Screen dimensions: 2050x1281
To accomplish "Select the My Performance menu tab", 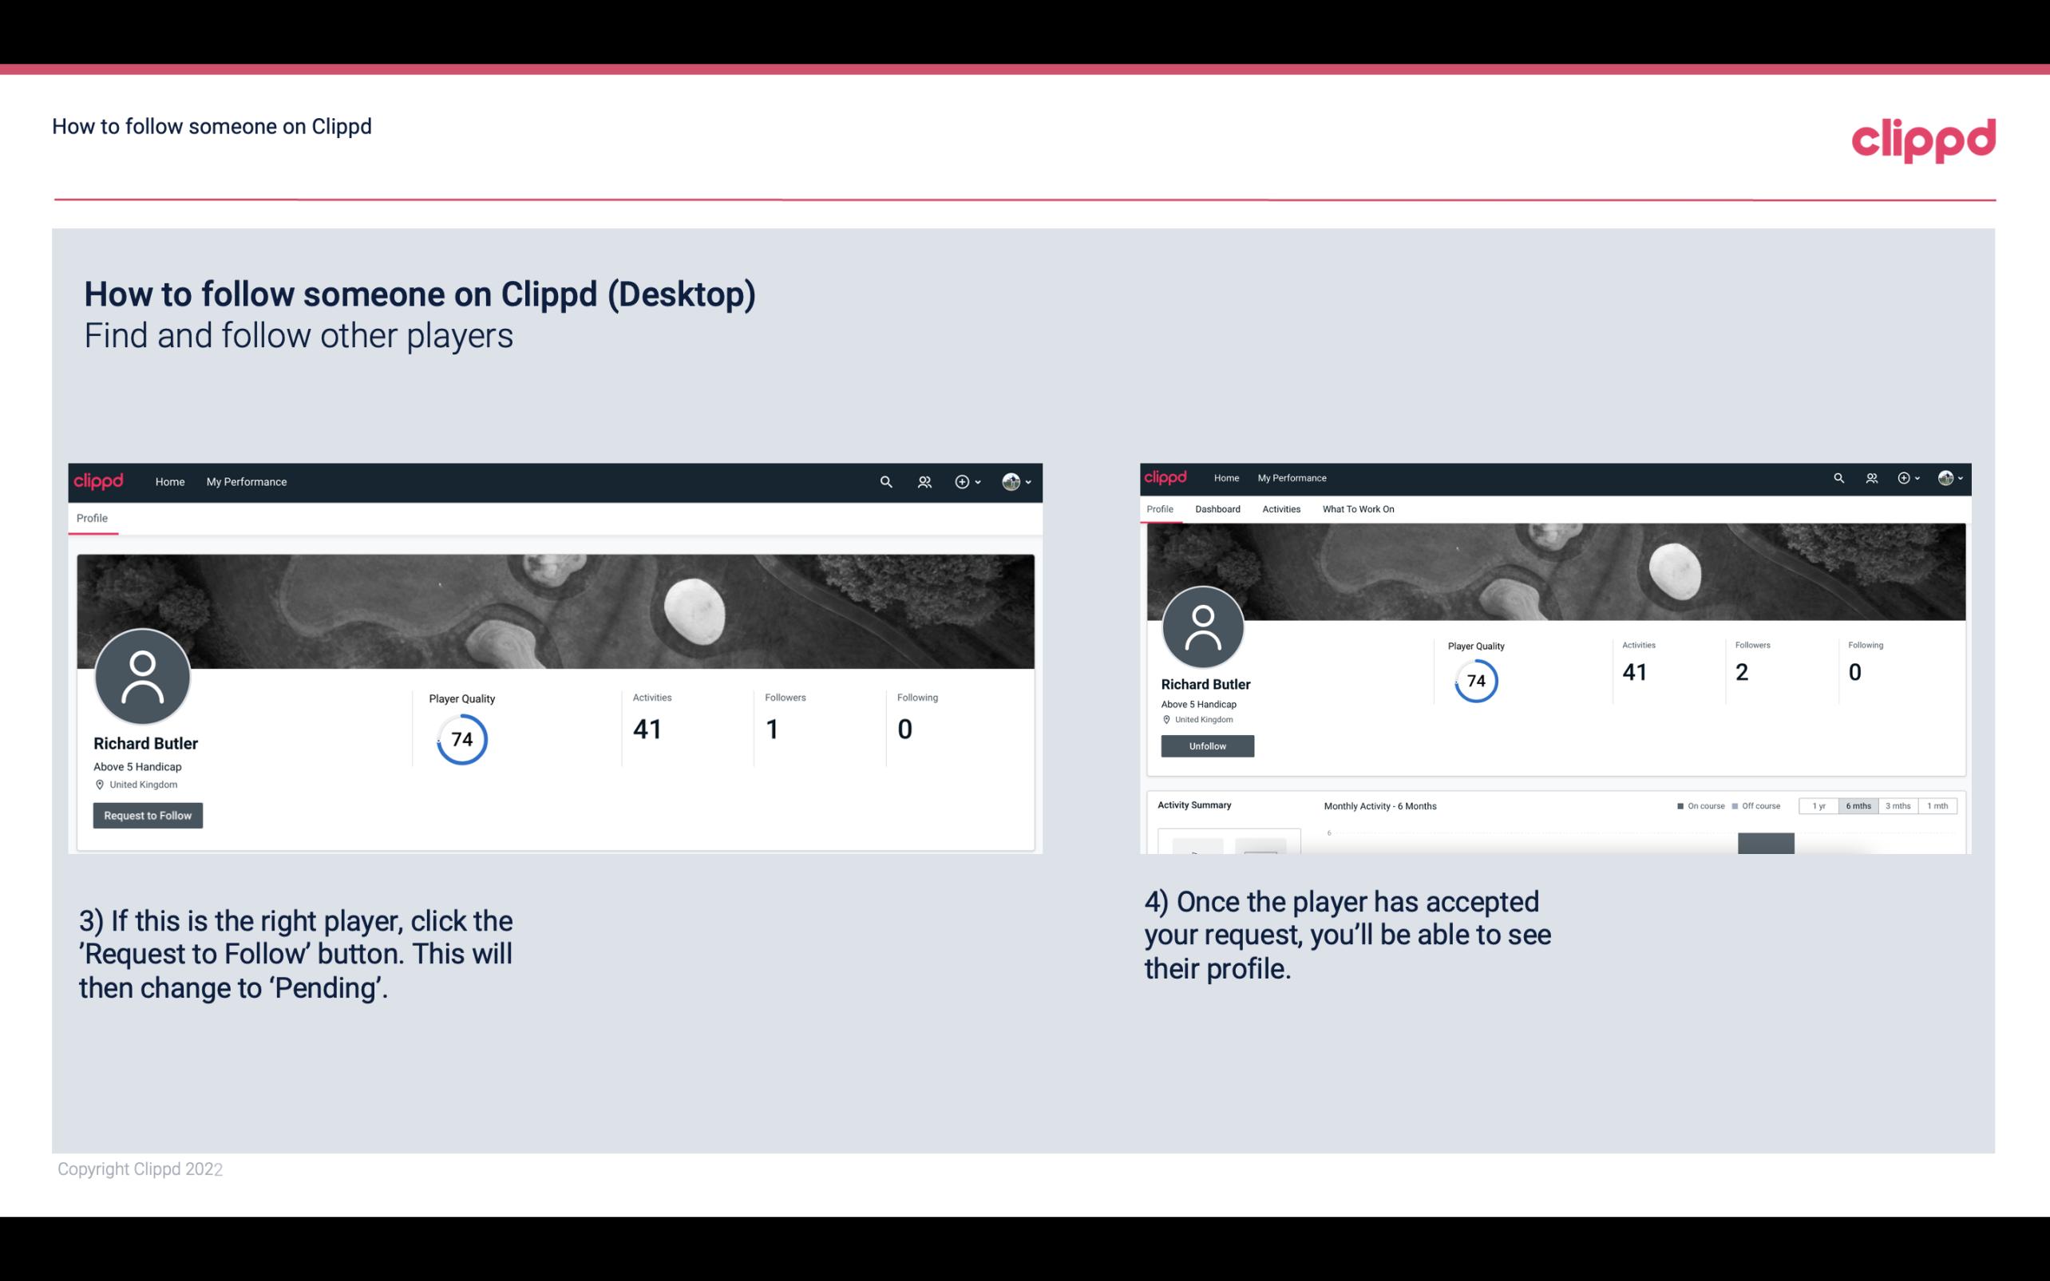I will point(245,480).
